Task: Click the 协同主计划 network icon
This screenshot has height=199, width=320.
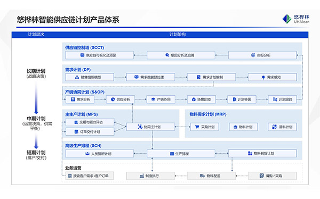Action: pyautogui.click(x=140, y=127)
